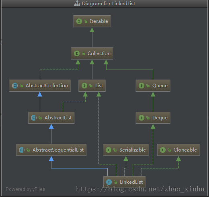Select the LinkedList class node

125,182
